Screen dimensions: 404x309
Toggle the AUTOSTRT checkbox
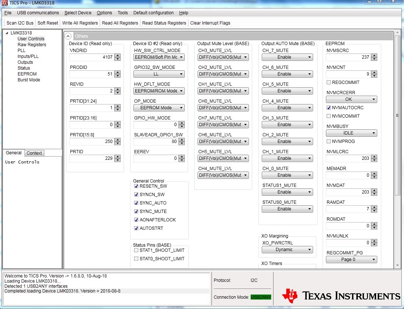[x=136, y=228]
